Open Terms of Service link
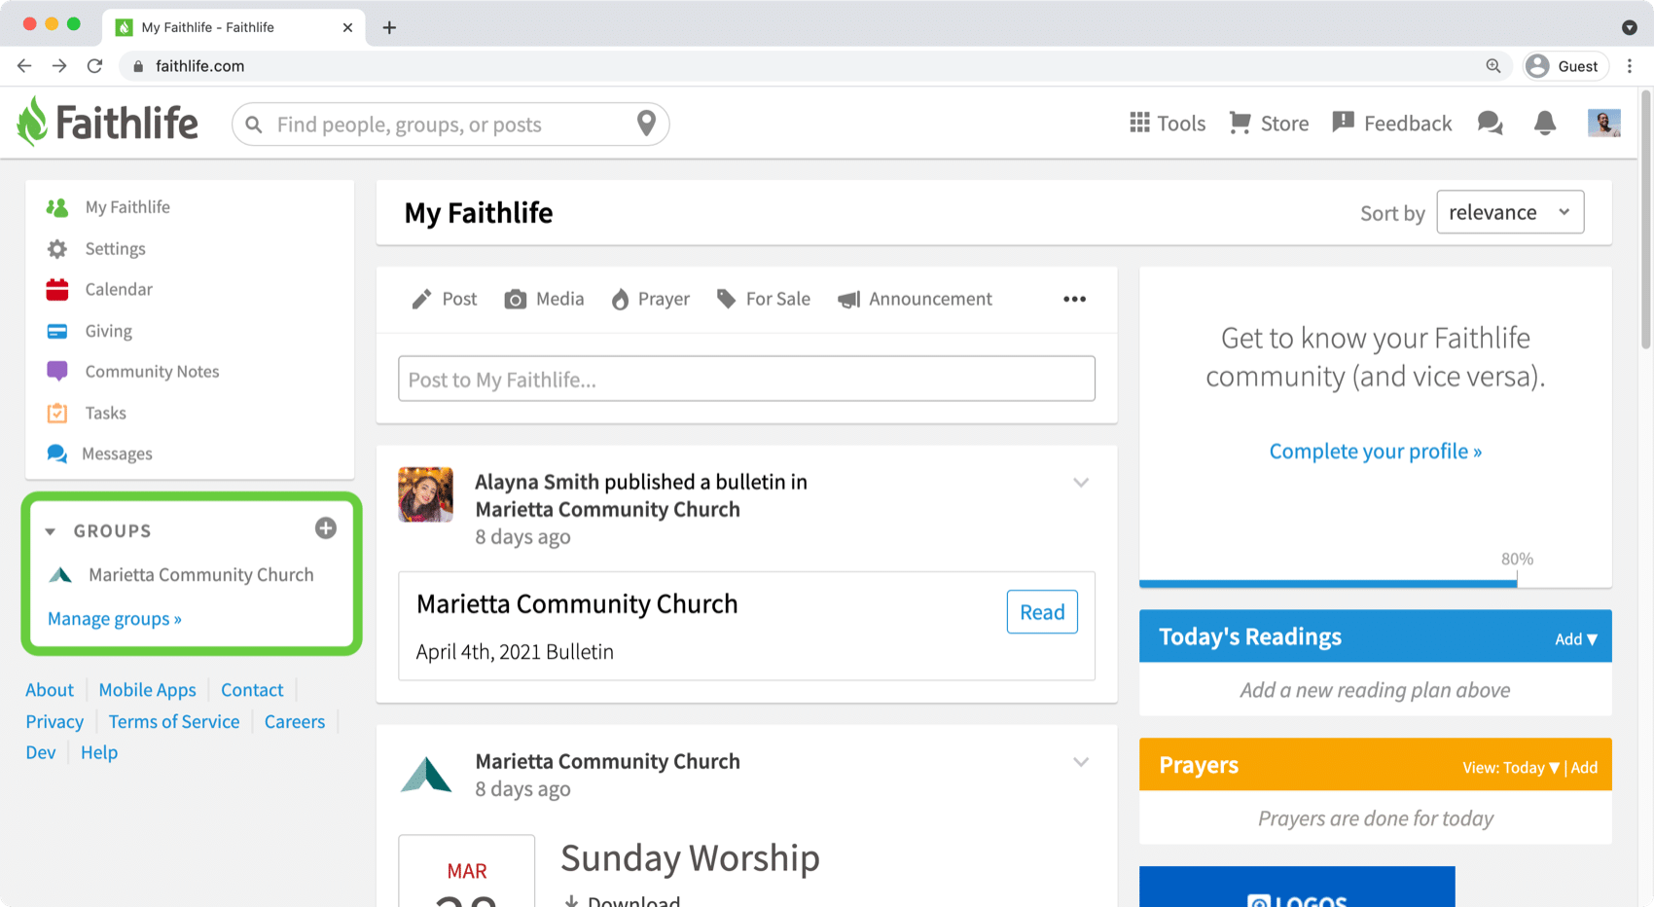The image size is (1654, 907). pos(174,722)
